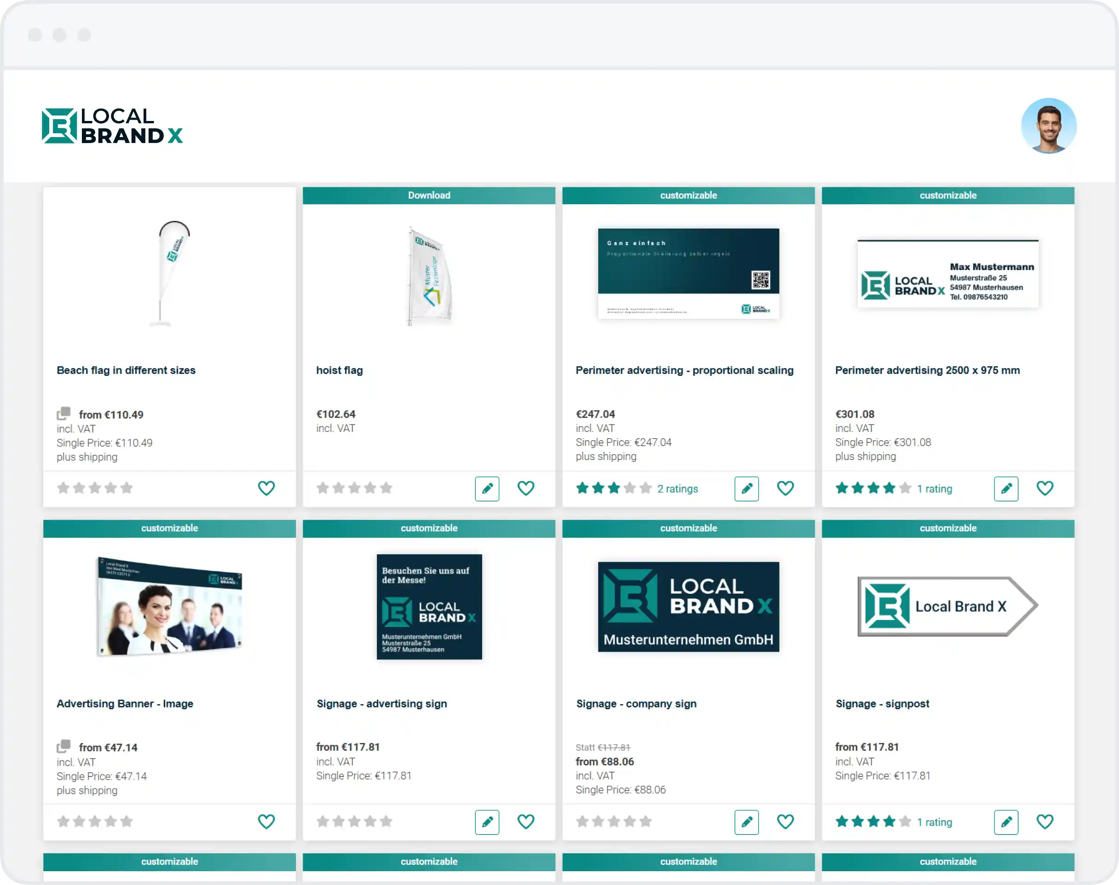Edit hoist flag with pencil icon
This screenshot has height=885, width=1119.
click(x=487, y=488)
